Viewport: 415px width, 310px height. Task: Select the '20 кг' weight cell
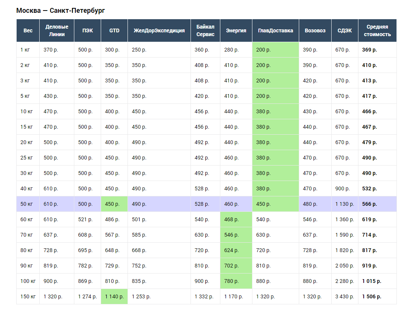coord(28,142)
